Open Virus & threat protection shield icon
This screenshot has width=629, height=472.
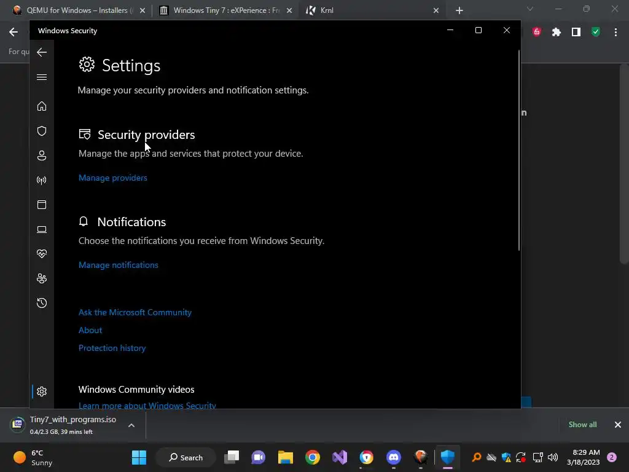[42, 131]
